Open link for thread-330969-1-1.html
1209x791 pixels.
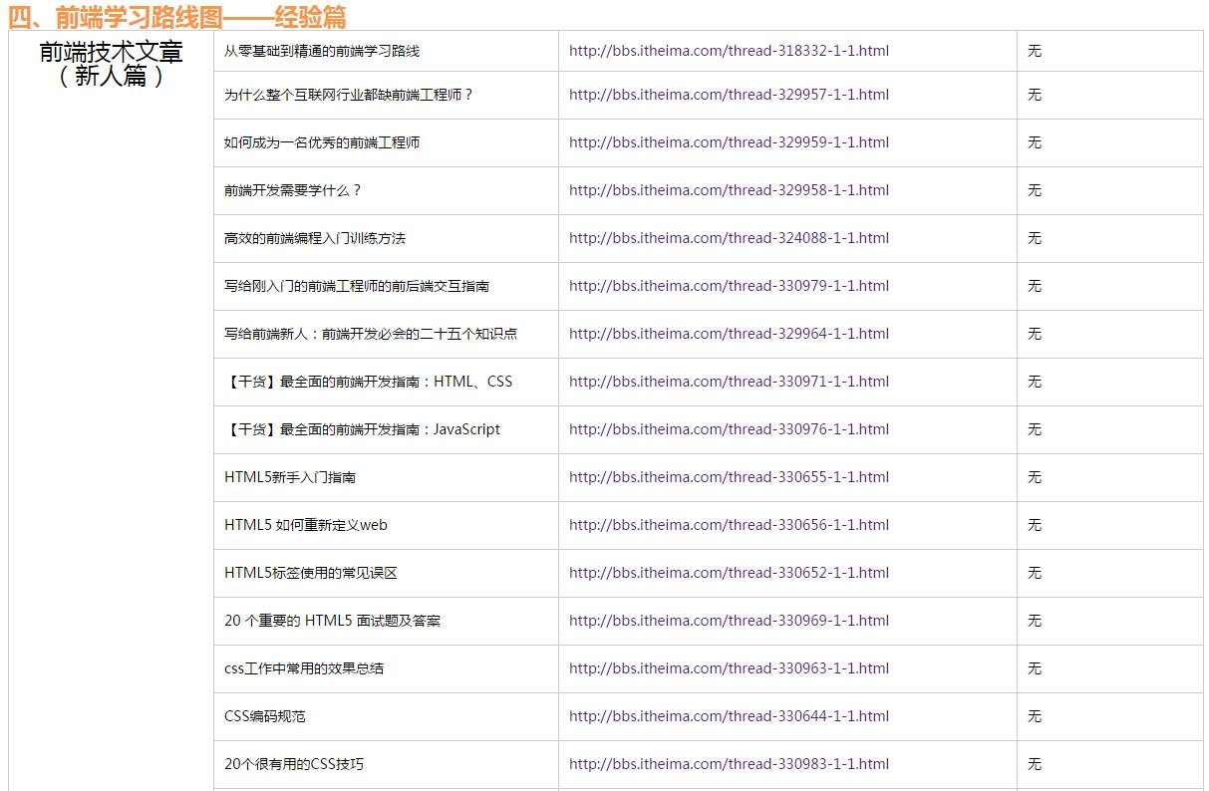[x=729, y=621]
